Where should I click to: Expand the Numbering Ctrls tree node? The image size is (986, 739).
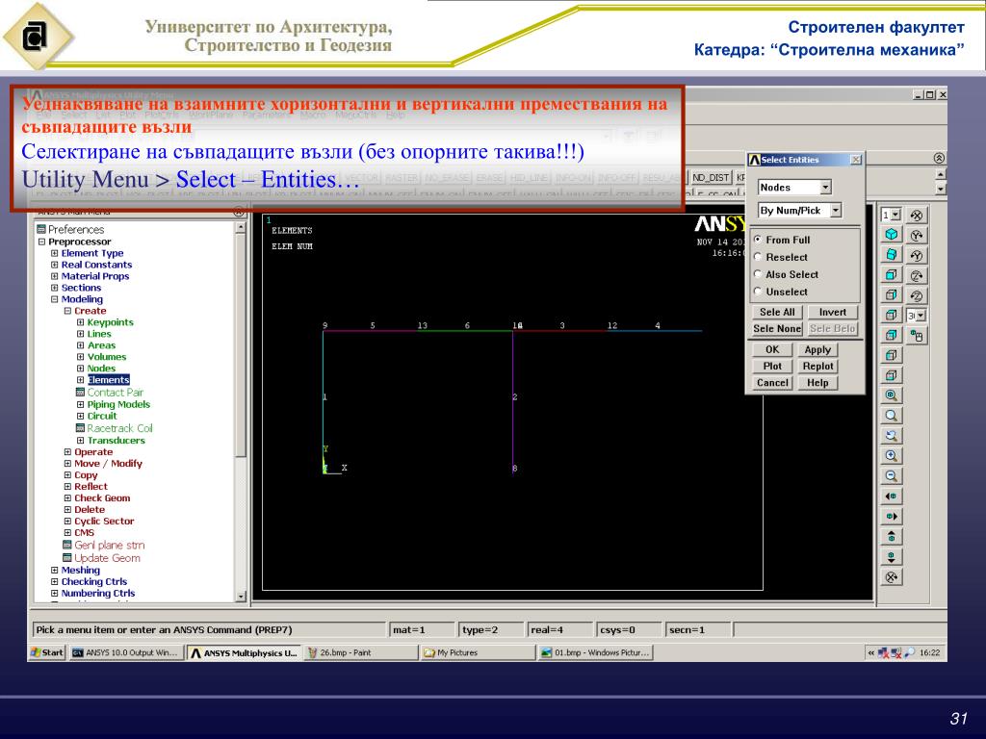pyautogui.click(x=55, y=593)
